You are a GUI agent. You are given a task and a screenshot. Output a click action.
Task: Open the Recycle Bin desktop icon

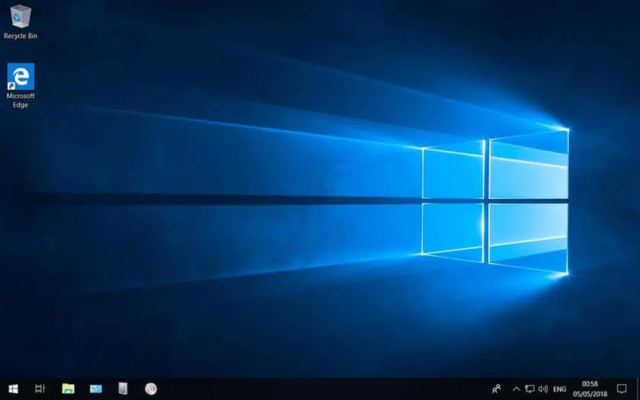[21, 22]
